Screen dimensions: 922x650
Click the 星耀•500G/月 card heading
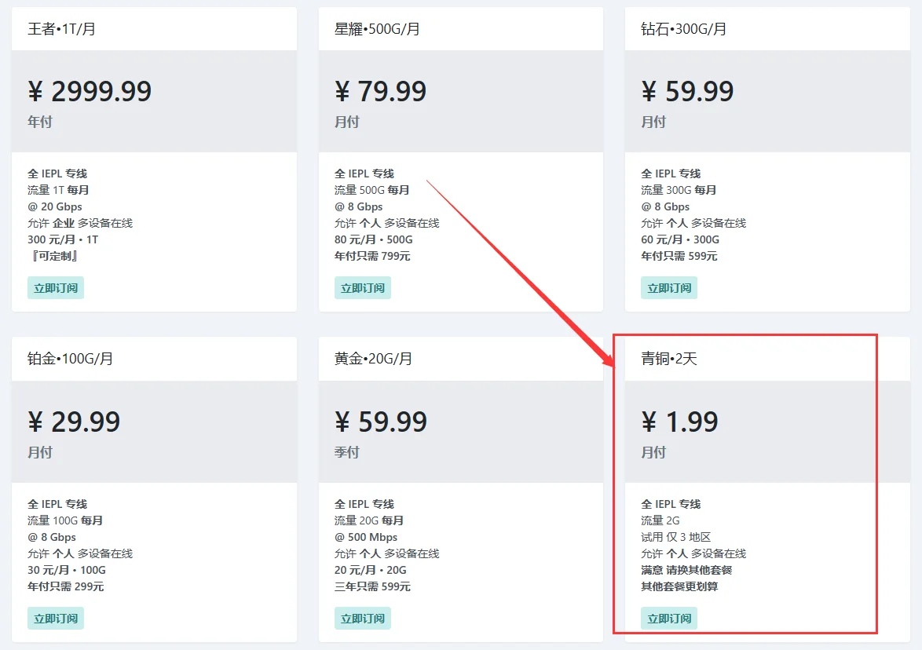point(377,29)
